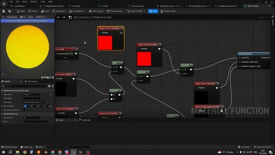Image resolution: width=275 pixels, height=155 pixels.
Task: Click Unreal Engine taskbar icon
Action: coord(73,152)
